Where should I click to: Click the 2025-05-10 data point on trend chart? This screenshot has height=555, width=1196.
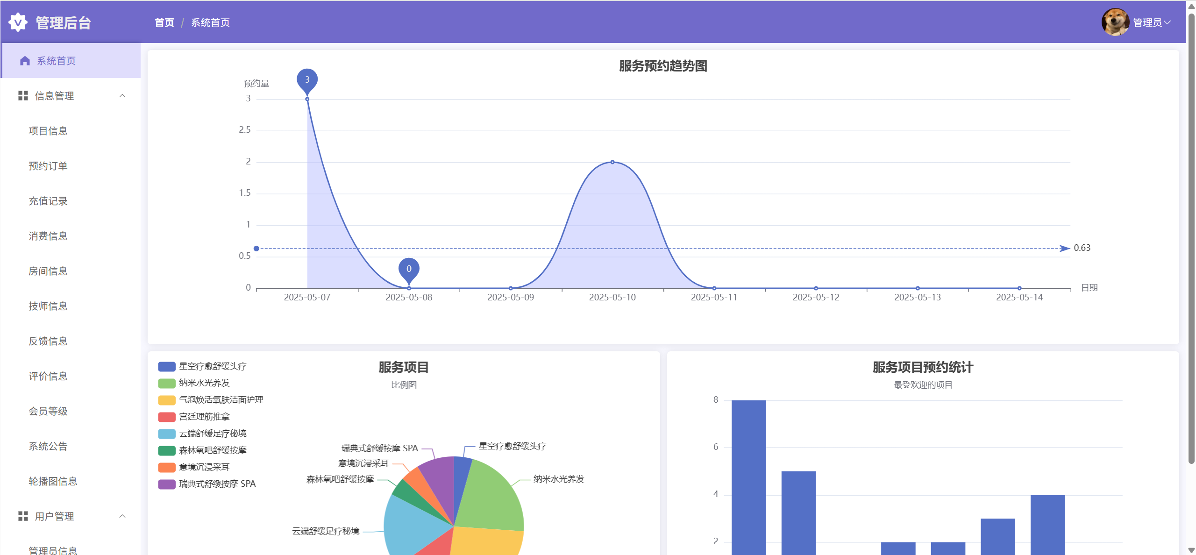[612, 162]
